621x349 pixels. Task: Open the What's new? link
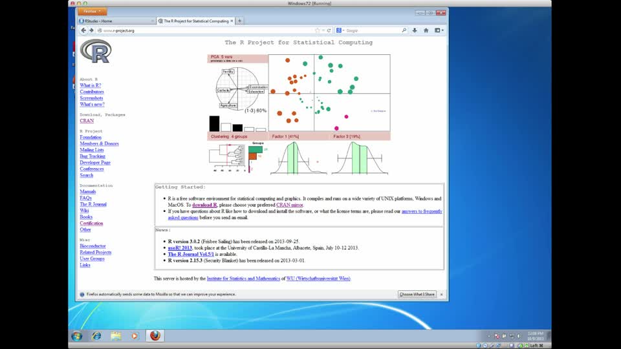92,105
